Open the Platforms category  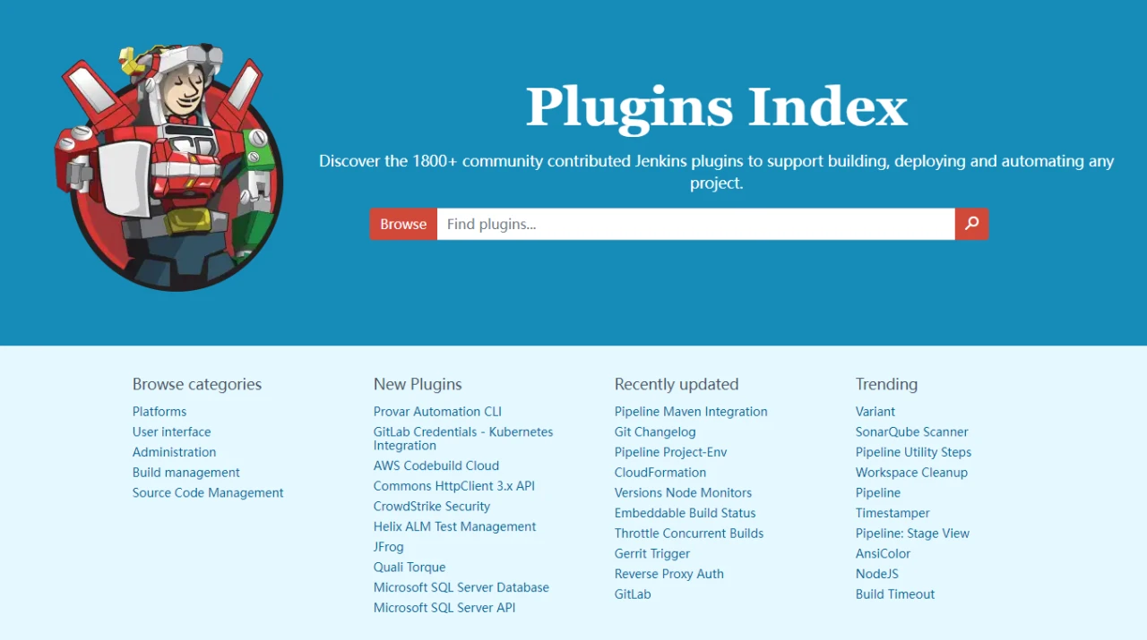pos(160,412)
